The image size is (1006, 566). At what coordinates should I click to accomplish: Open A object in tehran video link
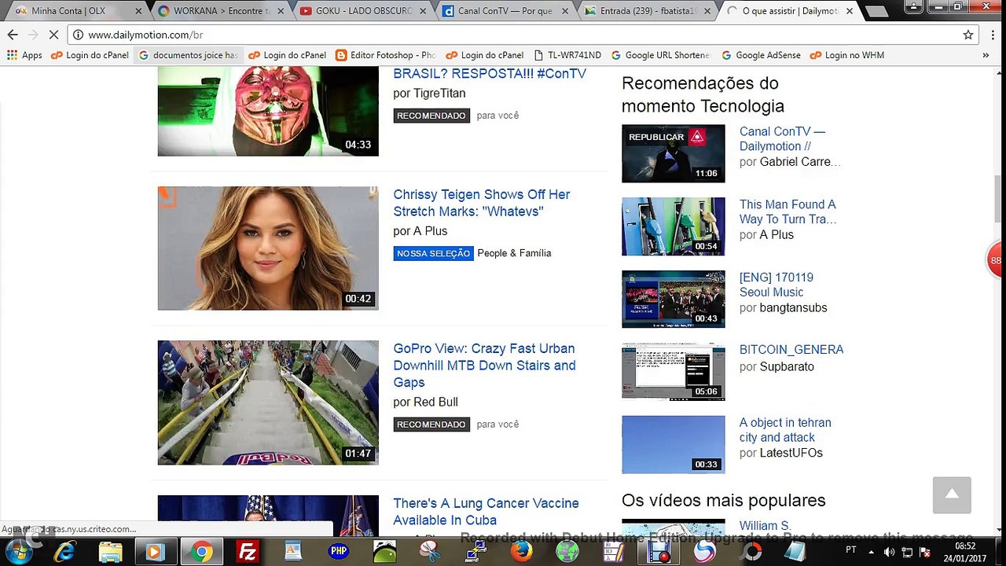(785, 430)
